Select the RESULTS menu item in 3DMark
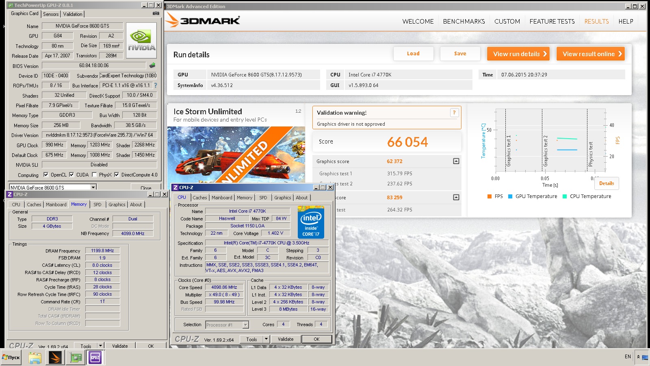The height and width of the screenshot is (366, 650). 596,22
